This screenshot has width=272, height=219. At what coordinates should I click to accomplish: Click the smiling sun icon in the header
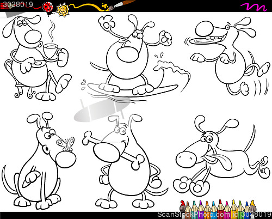pyautogui.click(x=63, y=9)
